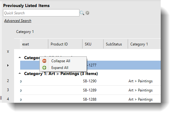Screen dimensions: 176x118
Task: Click the current row arrow indicator
Action: point(8,65)
